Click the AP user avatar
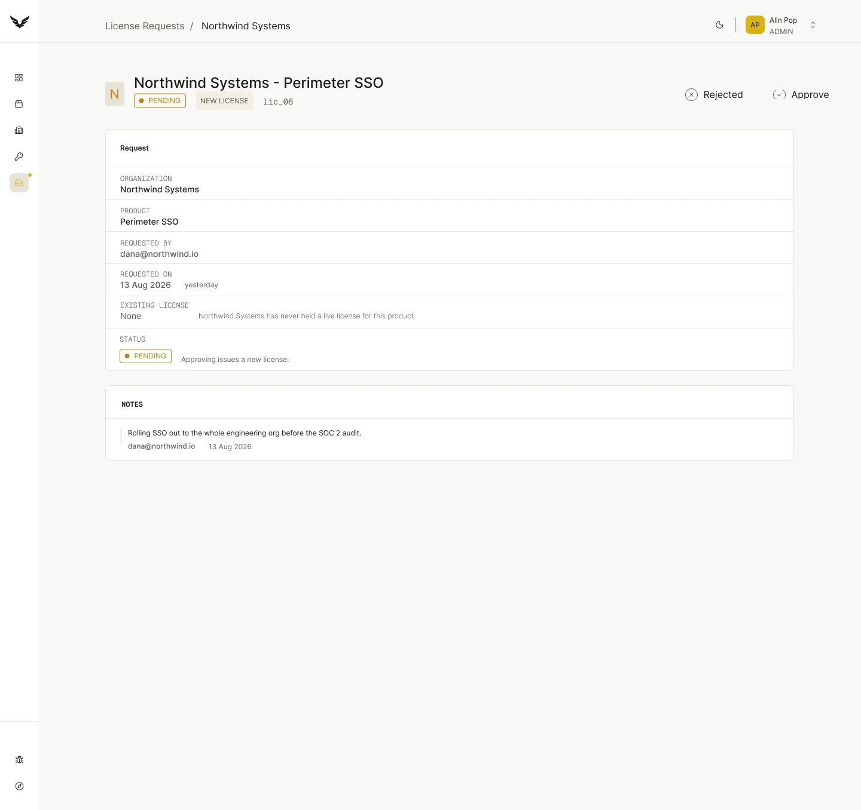Viewport: 861px width, 810px height. coord(755,25)
